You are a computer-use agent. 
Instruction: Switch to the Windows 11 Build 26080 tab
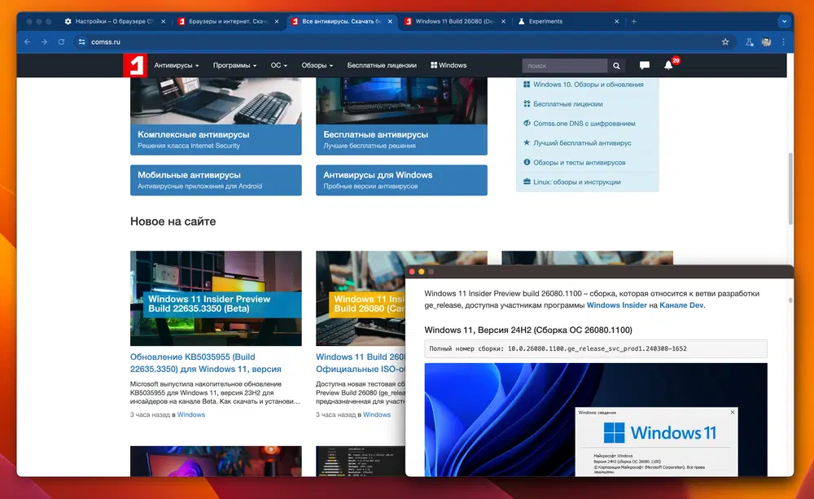tap(455, 21)
